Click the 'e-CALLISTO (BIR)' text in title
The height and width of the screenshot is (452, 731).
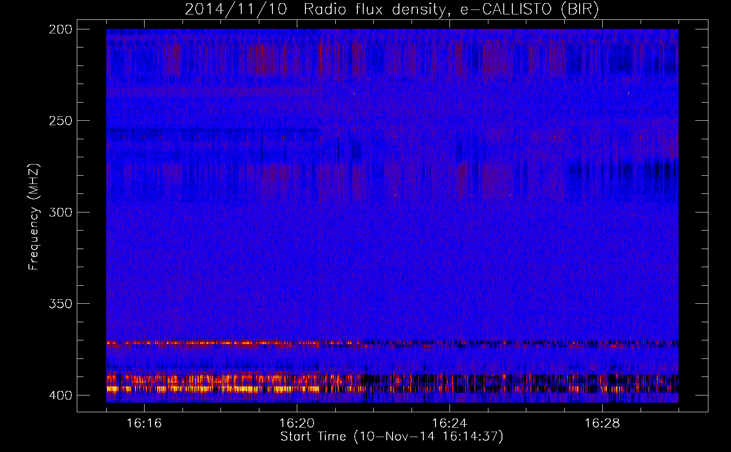pos(529,9)
